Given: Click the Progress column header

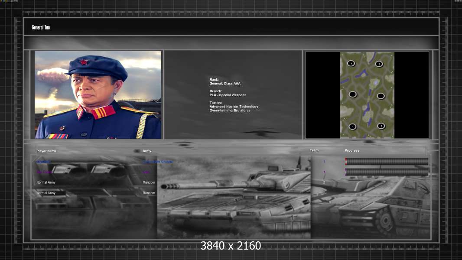Looking at the screenshot, I should pos(352,150).
